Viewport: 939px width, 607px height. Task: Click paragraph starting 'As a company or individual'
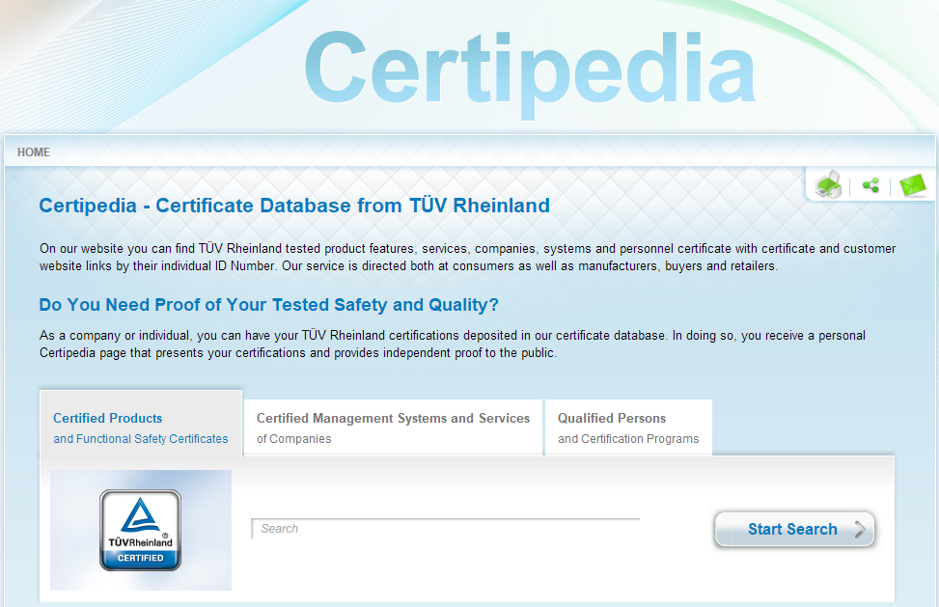click(x=453, y=344)
